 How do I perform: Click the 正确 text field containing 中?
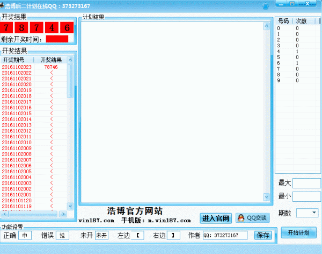point(25,236)
